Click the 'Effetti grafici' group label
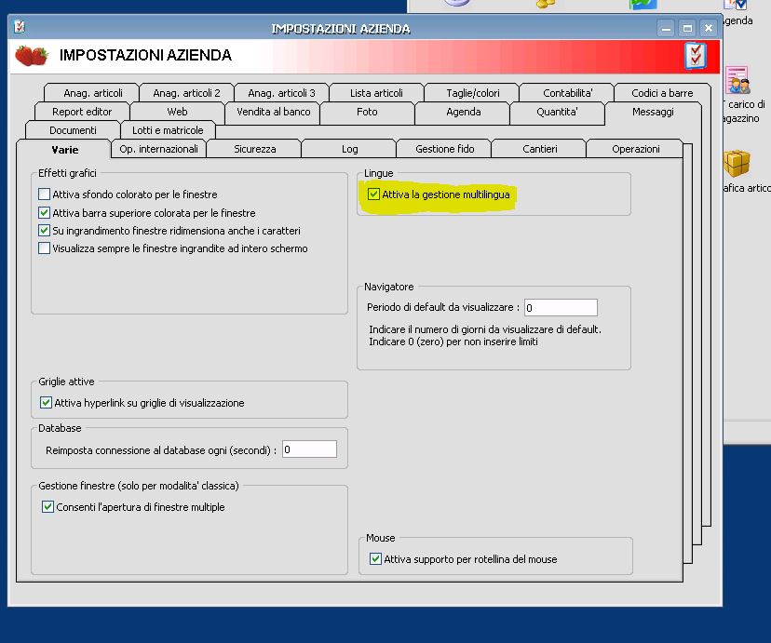Viewport: 771px width, 643px height. (x=67, y=173)
